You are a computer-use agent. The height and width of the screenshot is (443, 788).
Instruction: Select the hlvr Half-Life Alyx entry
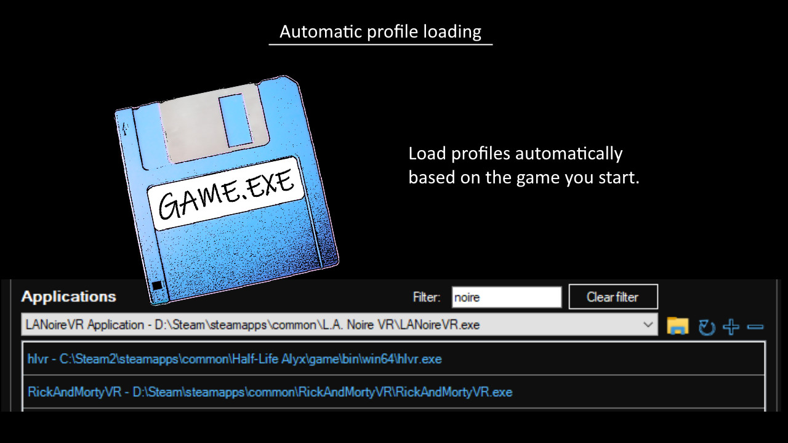tap(234, 359)
